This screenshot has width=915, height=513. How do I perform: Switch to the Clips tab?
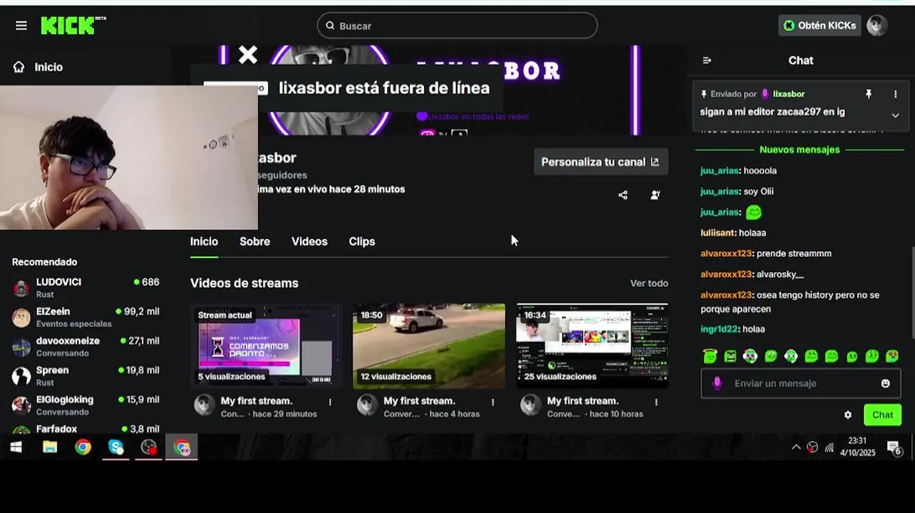362,242
